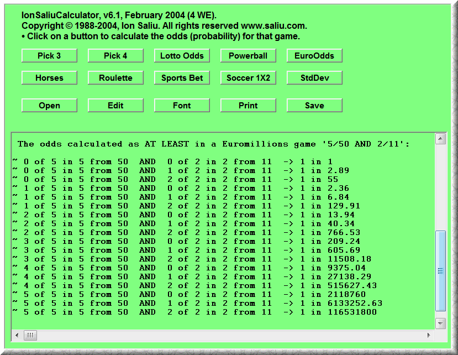This screenshot has height=355, width=458.
Task: Click the result '1 in 55'
Action: point(319,179)
